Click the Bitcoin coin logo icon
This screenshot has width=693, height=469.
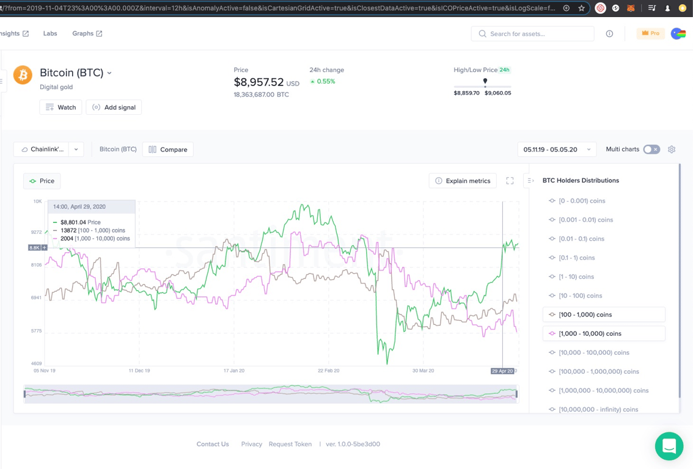tap(23, 75)
